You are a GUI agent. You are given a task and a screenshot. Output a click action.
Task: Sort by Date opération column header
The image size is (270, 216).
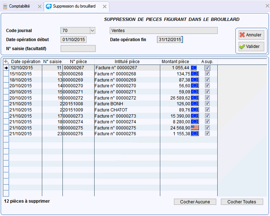[x=26, y=62]
